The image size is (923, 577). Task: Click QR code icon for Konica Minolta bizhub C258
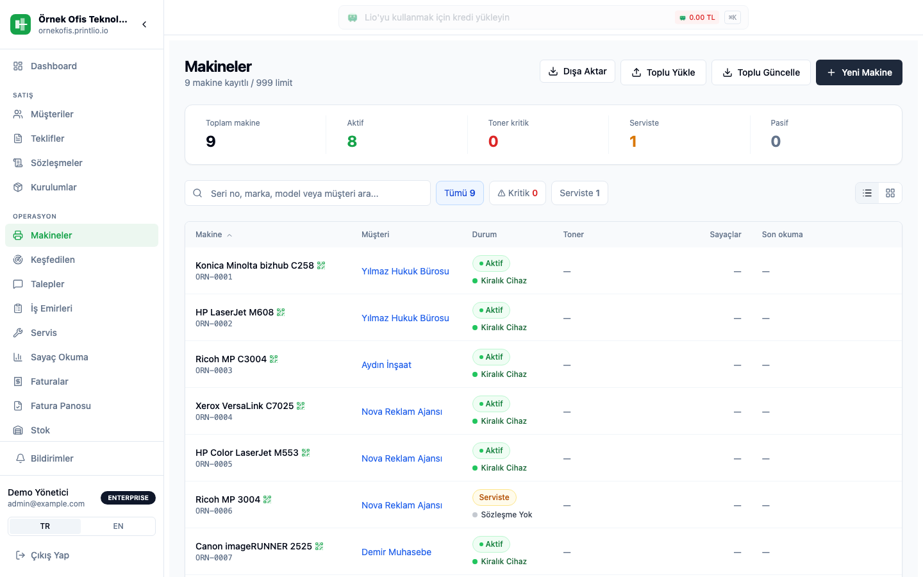tap(321, 265)
